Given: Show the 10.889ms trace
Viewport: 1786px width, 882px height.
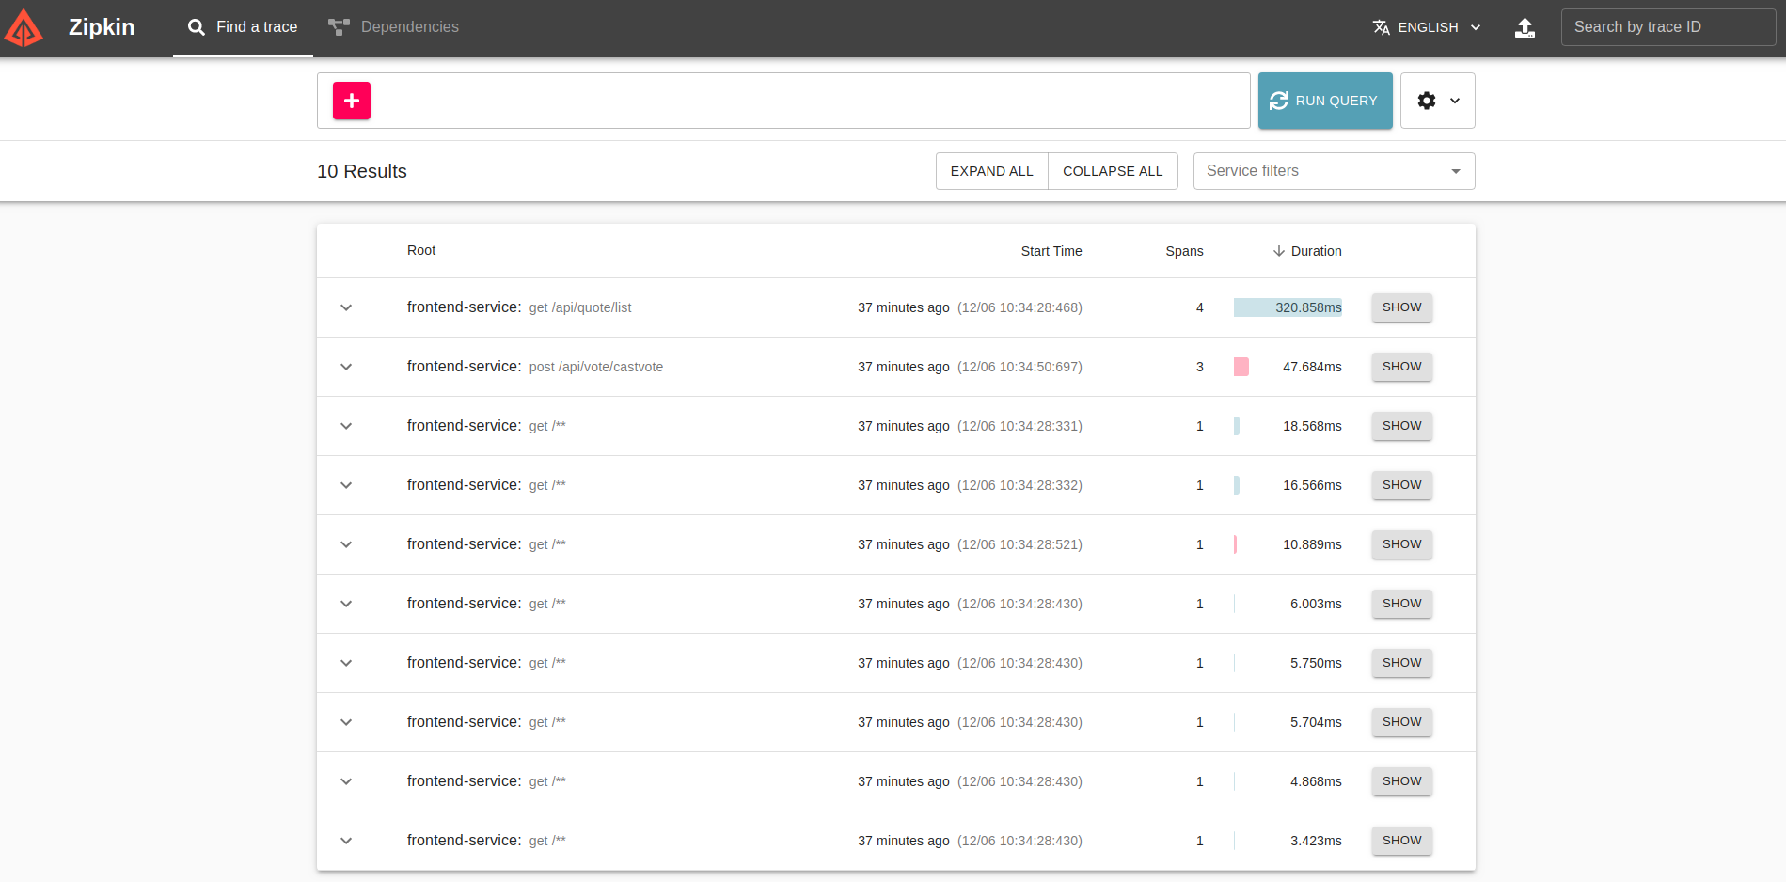Looking at the screenshot, I should (1401, 544).
